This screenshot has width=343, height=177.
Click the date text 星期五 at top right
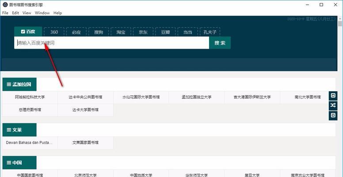click(x=311, y=19)
